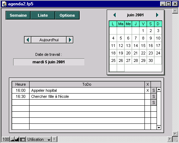Check X box for Chercher fille à l'école
Viewport: 179px width, 143px height.
click(x=148, y=96)
